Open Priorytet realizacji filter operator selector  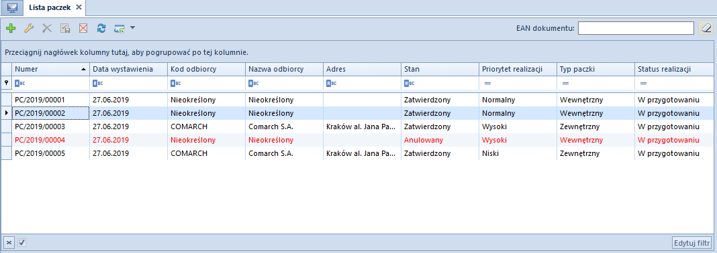(487, 84)
